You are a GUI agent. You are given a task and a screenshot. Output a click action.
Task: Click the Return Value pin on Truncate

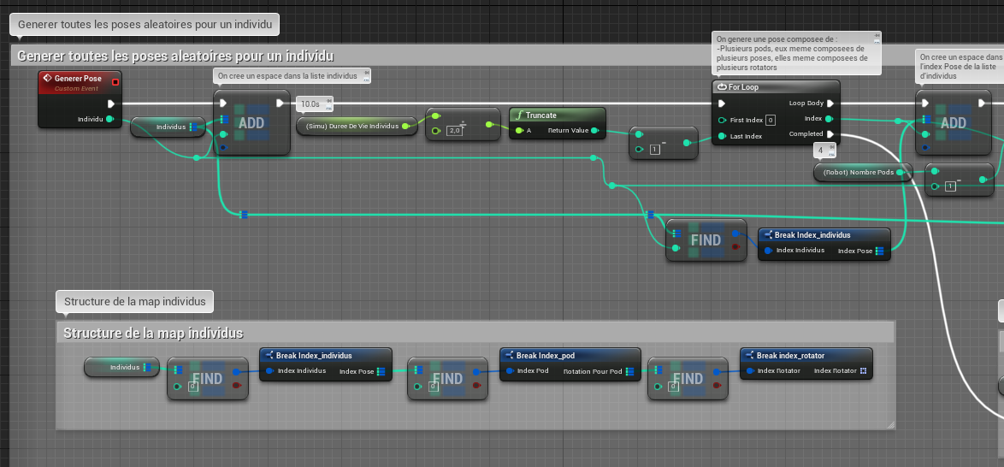click(594, 131)
